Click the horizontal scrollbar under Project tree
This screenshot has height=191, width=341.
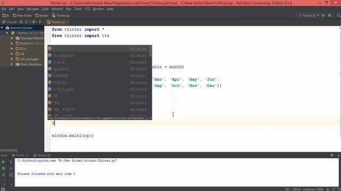[x=9, y=150]
